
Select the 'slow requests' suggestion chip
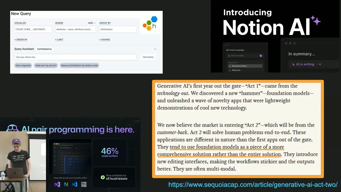(23, 65)
